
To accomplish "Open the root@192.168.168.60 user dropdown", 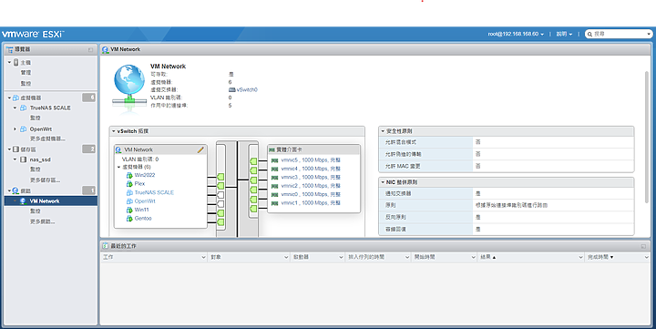I will pos(516,34).
